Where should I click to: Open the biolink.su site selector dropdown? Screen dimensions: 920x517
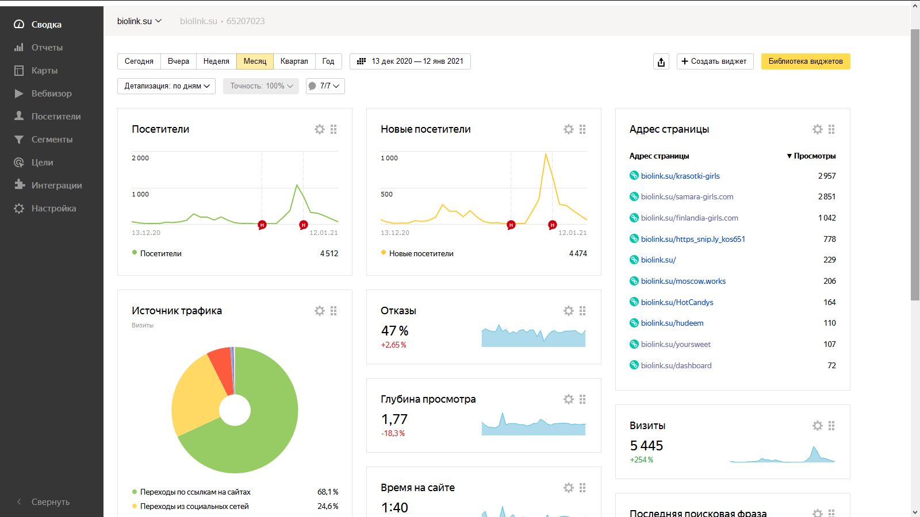139,21
